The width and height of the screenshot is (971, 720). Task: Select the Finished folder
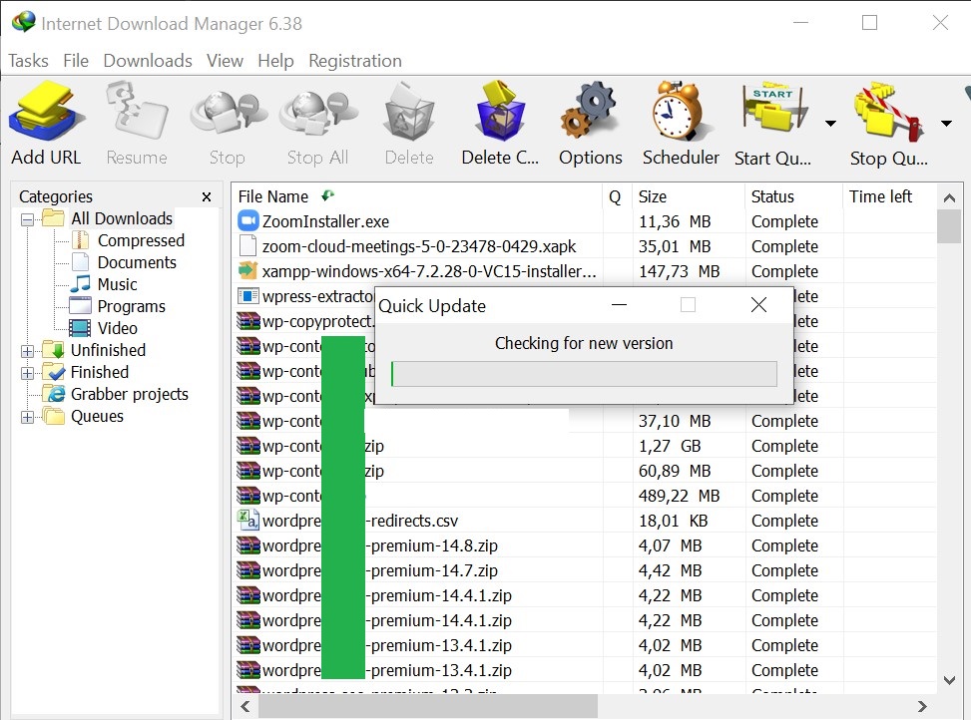pyautogui.click(x=100, y=372)
